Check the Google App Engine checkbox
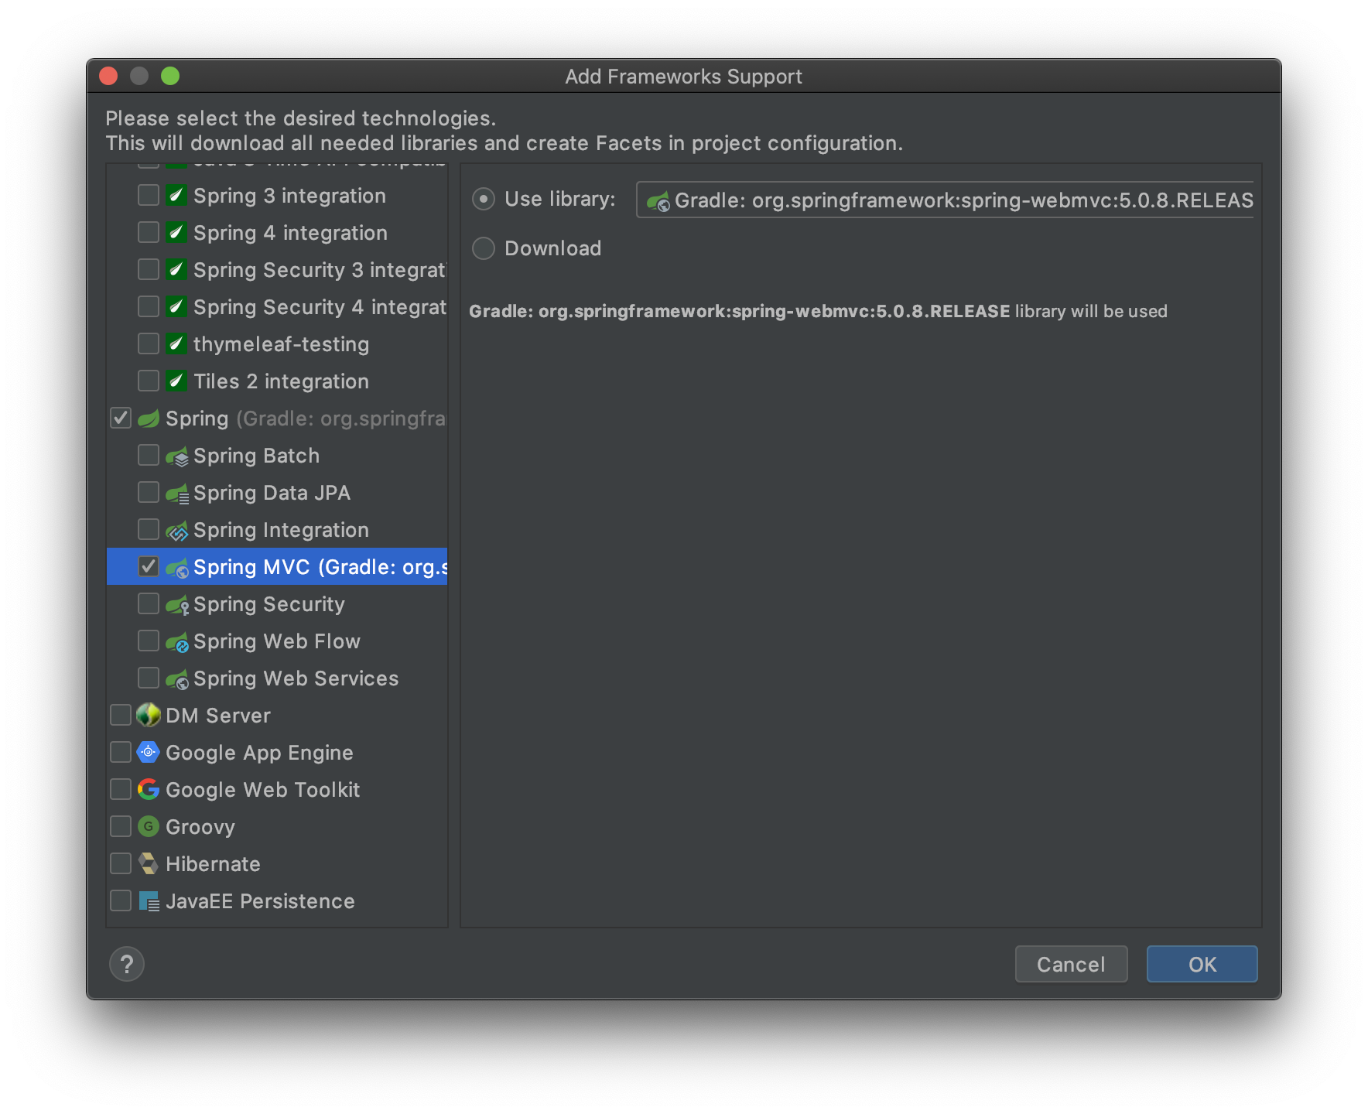Screen dimensions: 1368x1114 pos(121,752)
